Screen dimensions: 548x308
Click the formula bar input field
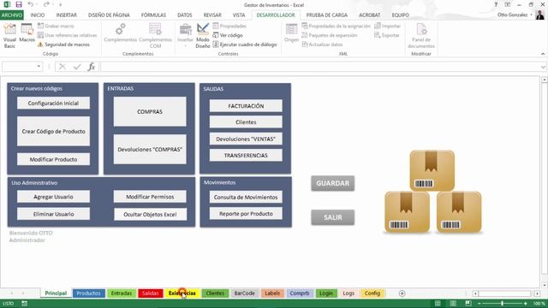tap(319, 67)
